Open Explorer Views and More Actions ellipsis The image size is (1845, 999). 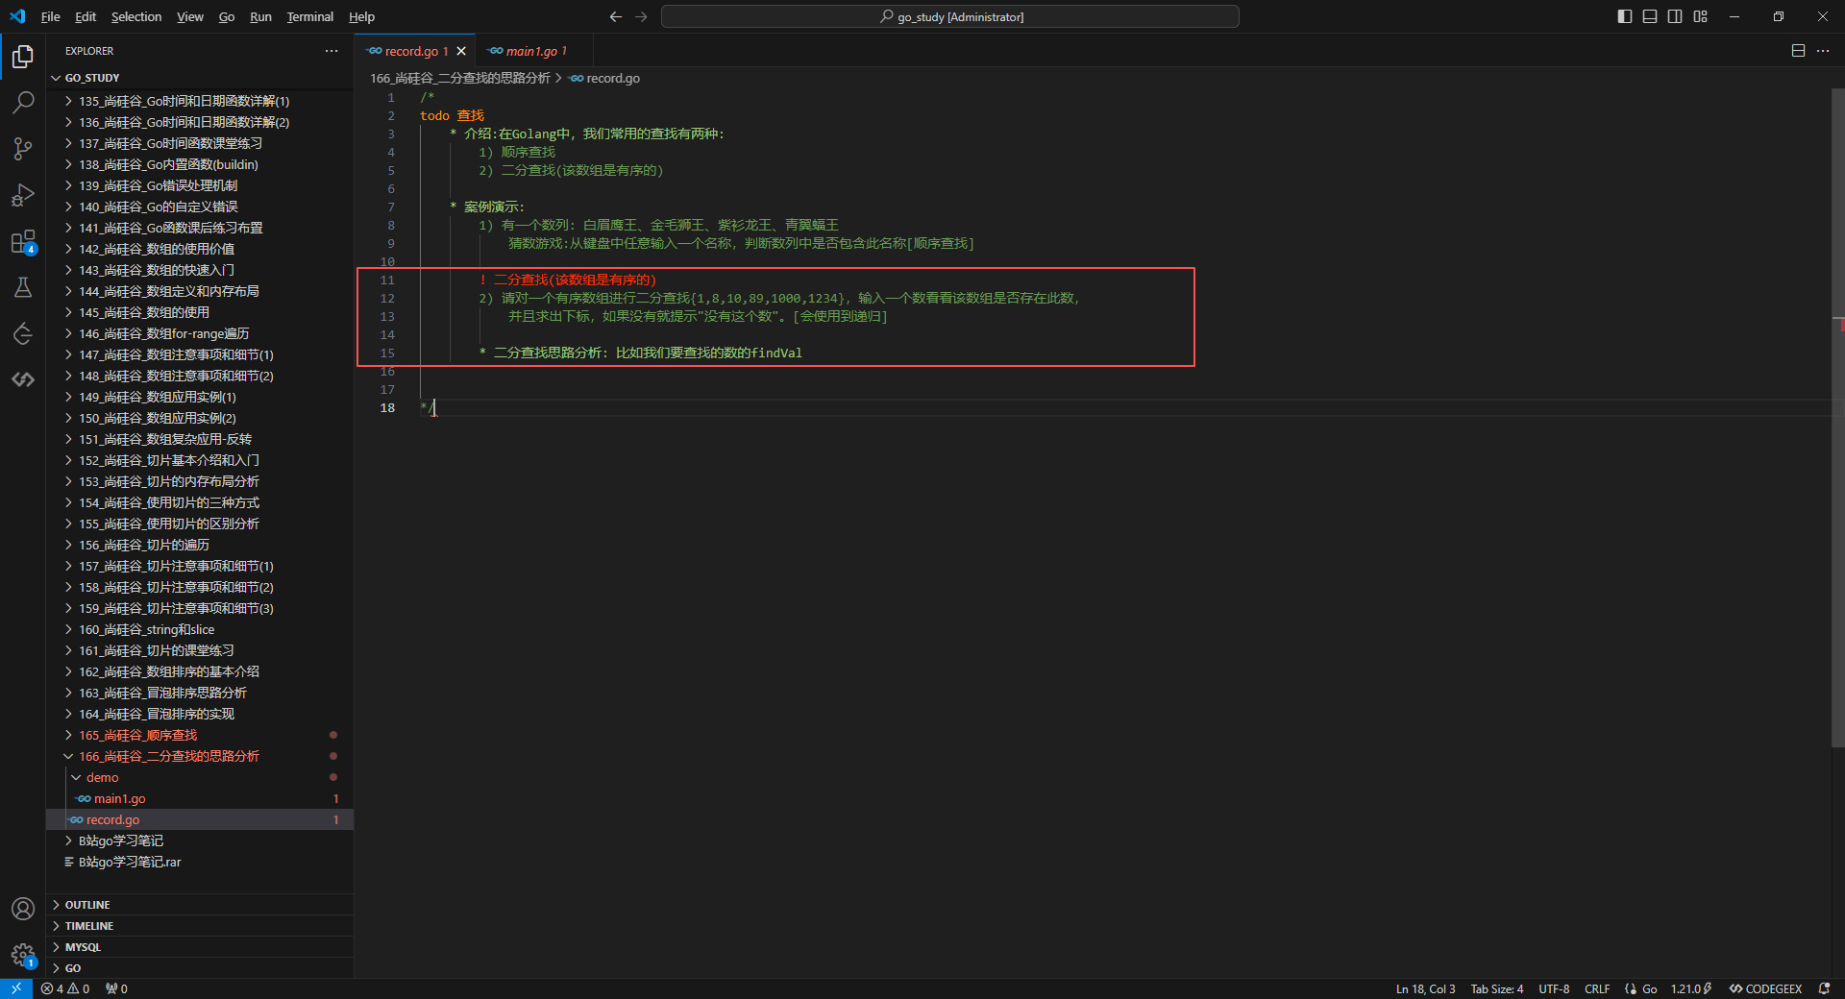[332, 51]
